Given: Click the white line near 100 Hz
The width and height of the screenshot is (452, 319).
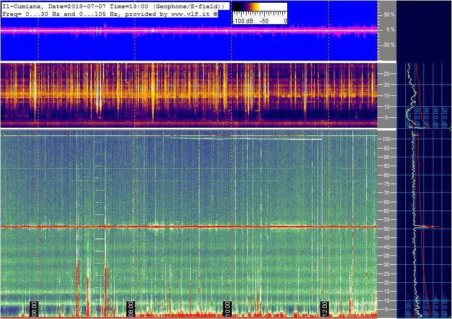Looking at the screenshot, I should click(247, 139).
